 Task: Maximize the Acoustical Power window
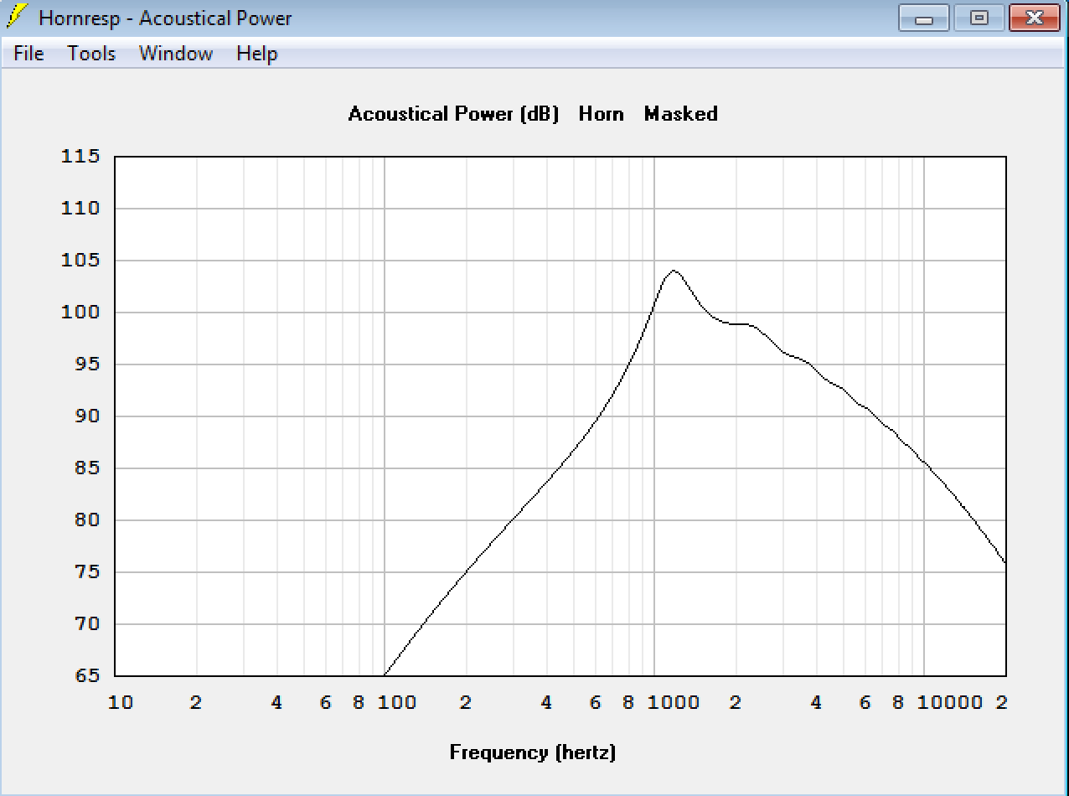[x=979, y=18]
